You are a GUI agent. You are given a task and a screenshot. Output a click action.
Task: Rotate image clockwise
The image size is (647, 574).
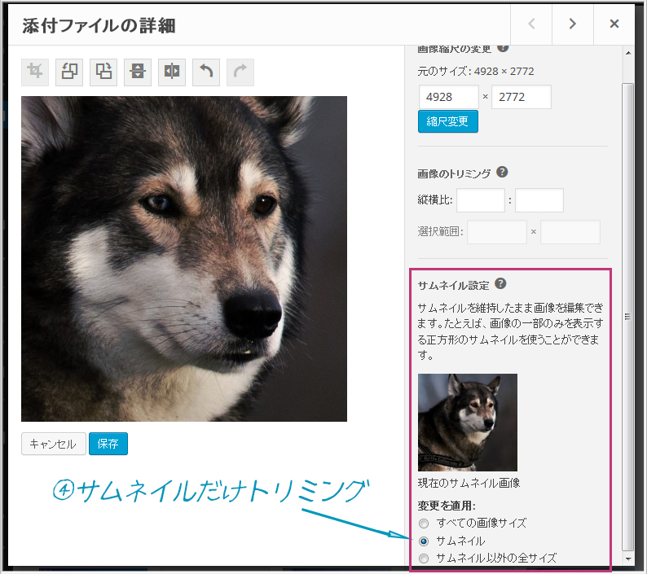(x=103, y=72)
